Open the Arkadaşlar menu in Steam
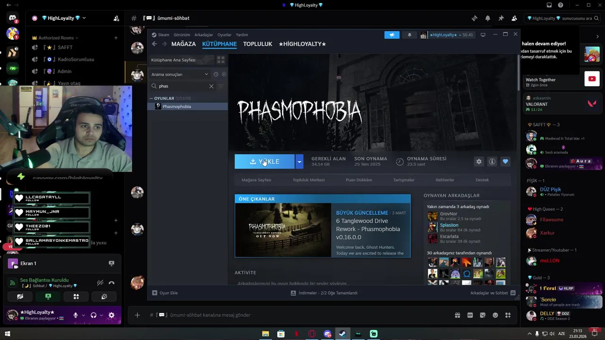The width and height of the screenshot is (605, 340). tap(204, 35)
